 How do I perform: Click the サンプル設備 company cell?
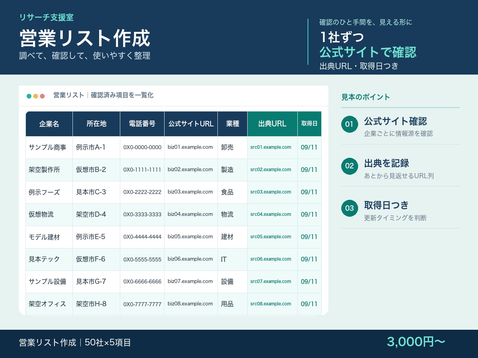[49, 282]
